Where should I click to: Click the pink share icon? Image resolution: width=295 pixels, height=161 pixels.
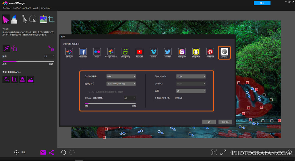(51, 152)
